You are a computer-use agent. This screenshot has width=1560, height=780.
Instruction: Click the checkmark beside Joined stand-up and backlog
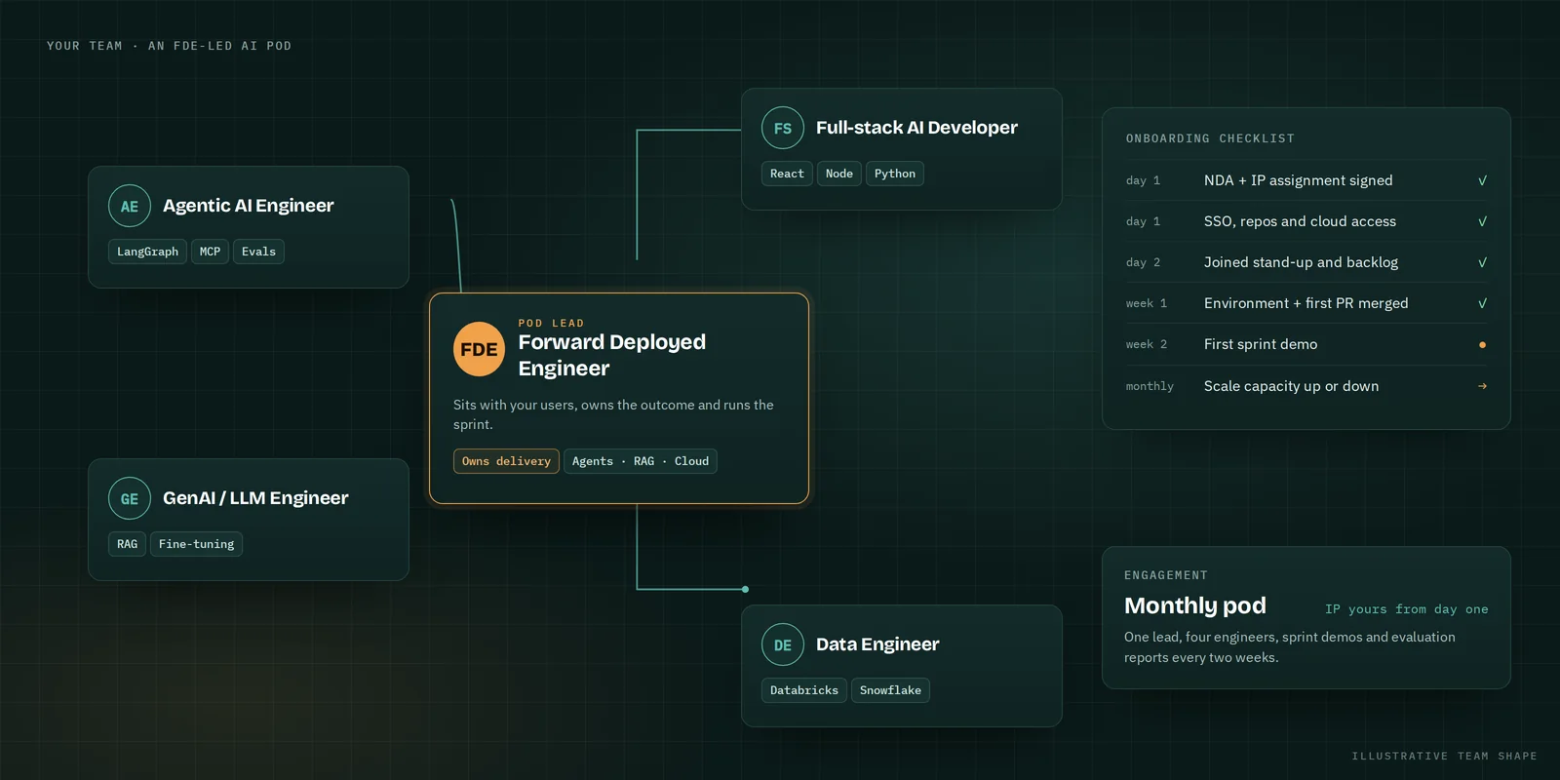[x=1482, y=262]
